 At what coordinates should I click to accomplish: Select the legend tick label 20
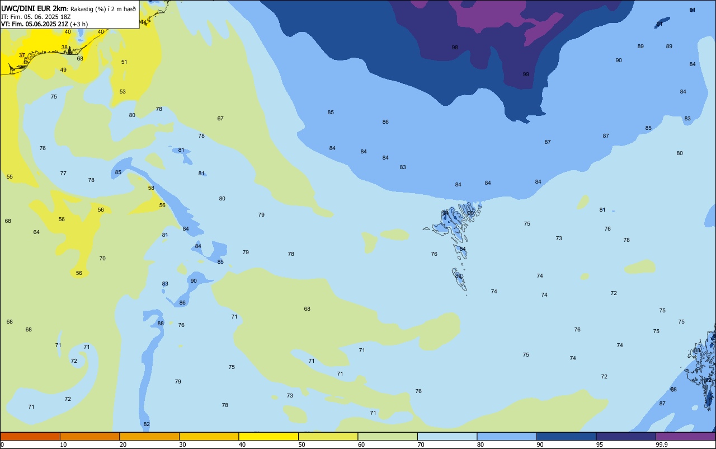click(x=123, y=445)
